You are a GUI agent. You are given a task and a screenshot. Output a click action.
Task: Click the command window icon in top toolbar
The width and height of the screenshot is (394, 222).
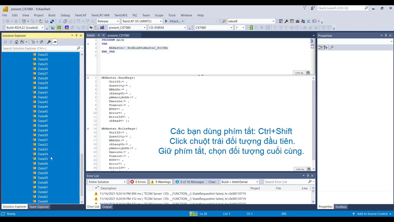click(x=314, y=21)
